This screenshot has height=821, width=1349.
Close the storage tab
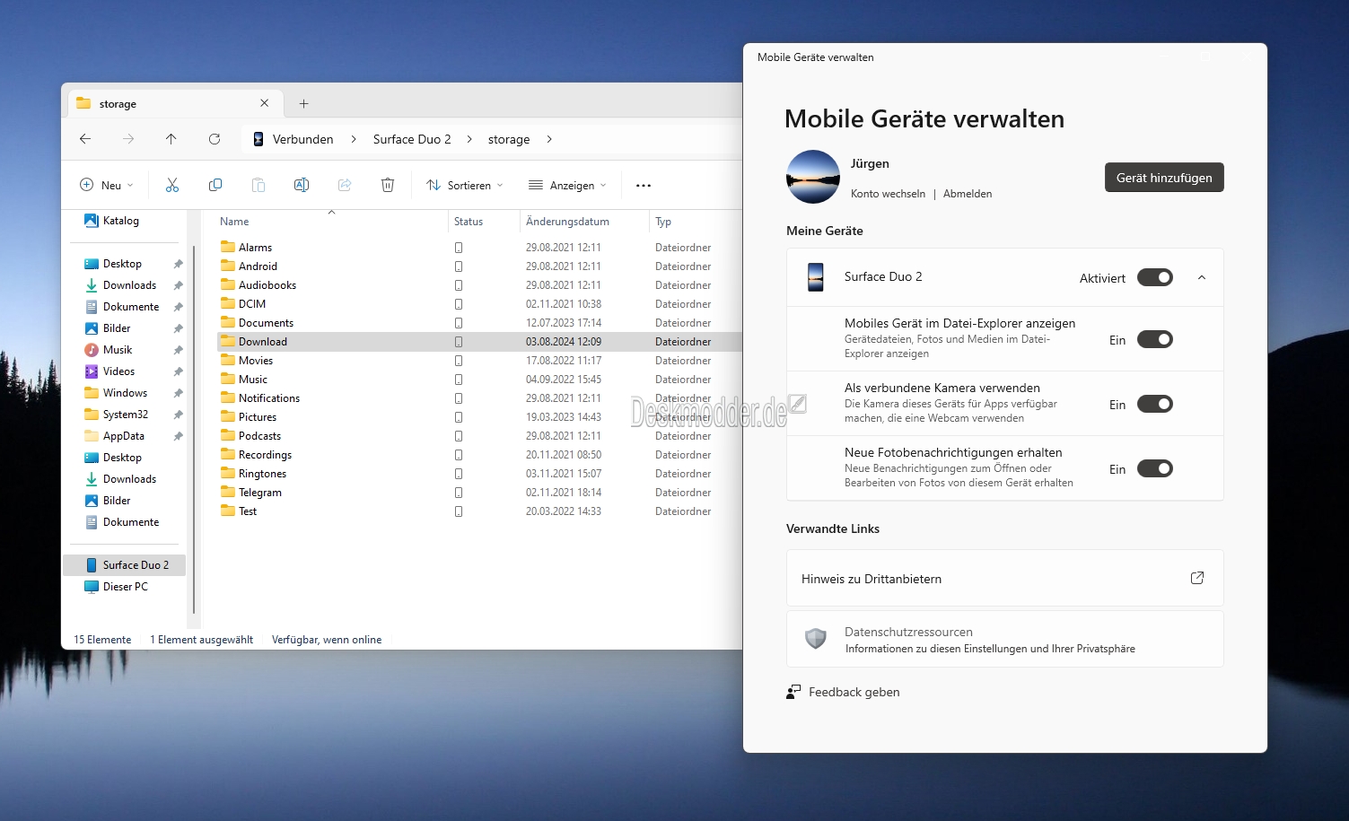(x=265, y=103)
